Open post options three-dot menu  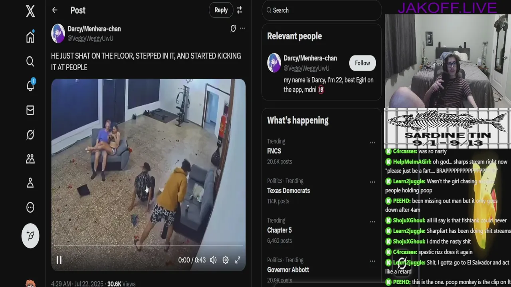[x=242, y=28]
